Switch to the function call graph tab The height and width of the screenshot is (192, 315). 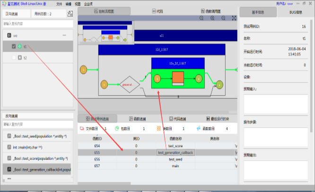pos(211,11)
